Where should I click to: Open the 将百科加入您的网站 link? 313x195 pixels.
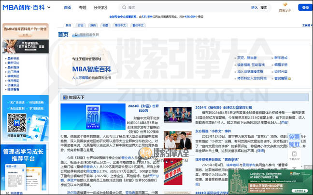click(x=252, y=78)
